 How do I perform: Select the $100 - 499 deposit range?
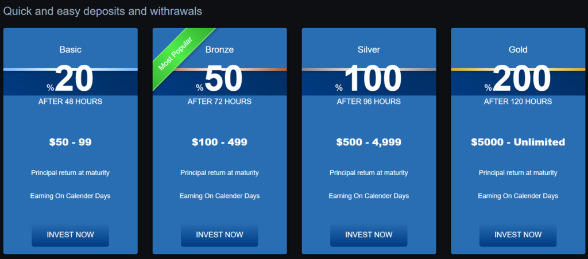(219, 142)
